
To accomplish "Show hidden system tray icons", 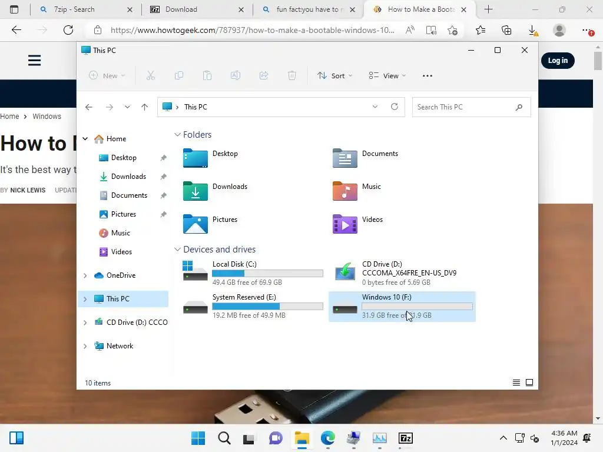I will pyautogui.click(x=503, y=438).
